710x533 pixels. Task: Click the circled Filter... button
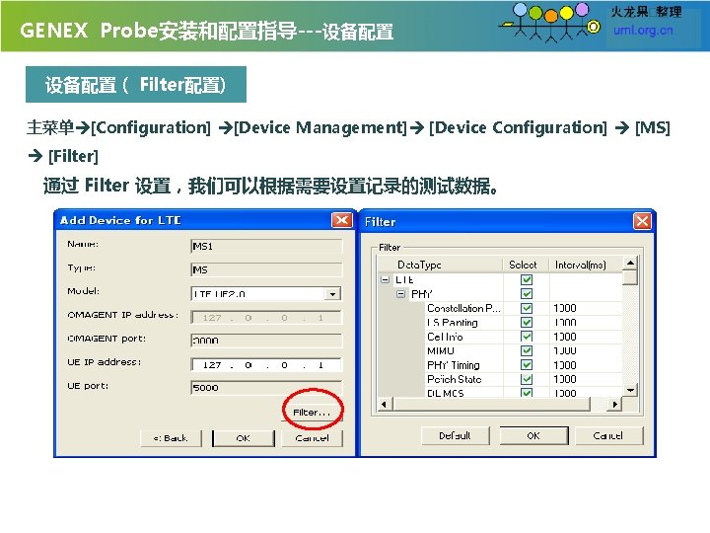[312, 412]
